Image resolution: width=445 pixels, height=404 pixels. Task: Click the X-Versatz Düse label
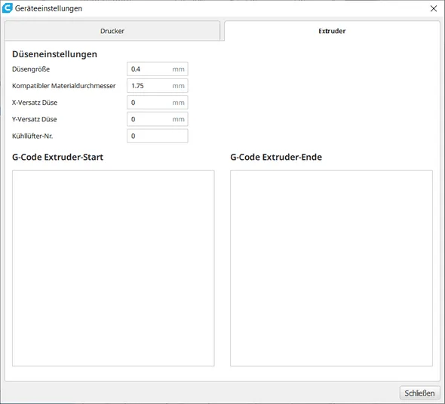35,103
